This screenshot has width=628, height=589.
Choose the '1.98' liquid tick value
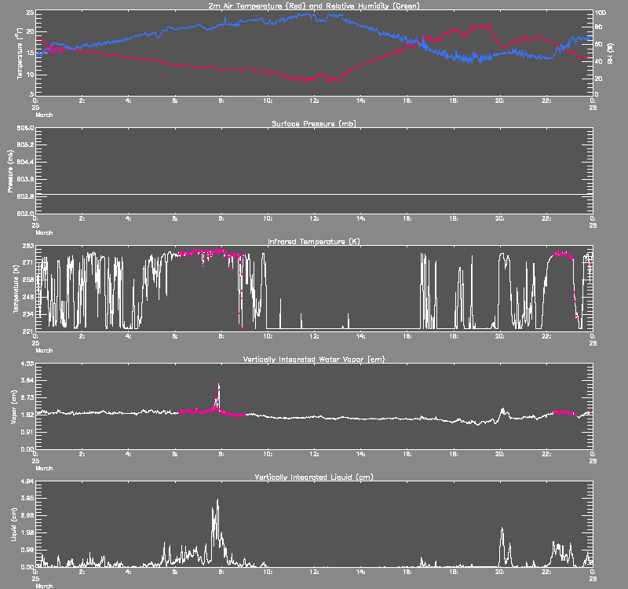coord(27,532)
